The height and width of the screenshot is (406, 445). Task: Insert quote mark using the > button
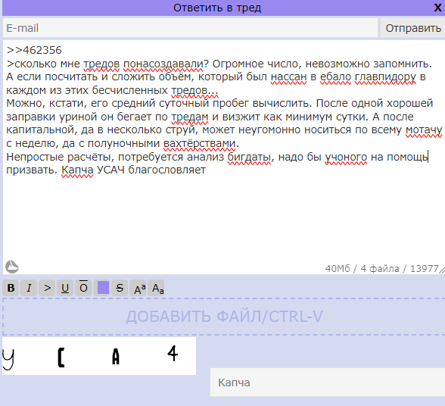tap(47, 288)
